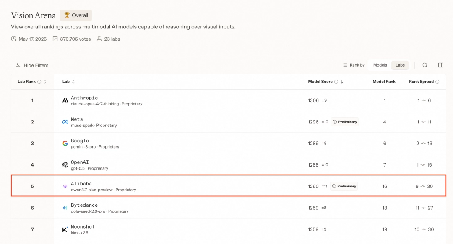The width and height of the screenshot is (453, 244).
Task: Click the Model Score info icon
Action: coord(336,82)
